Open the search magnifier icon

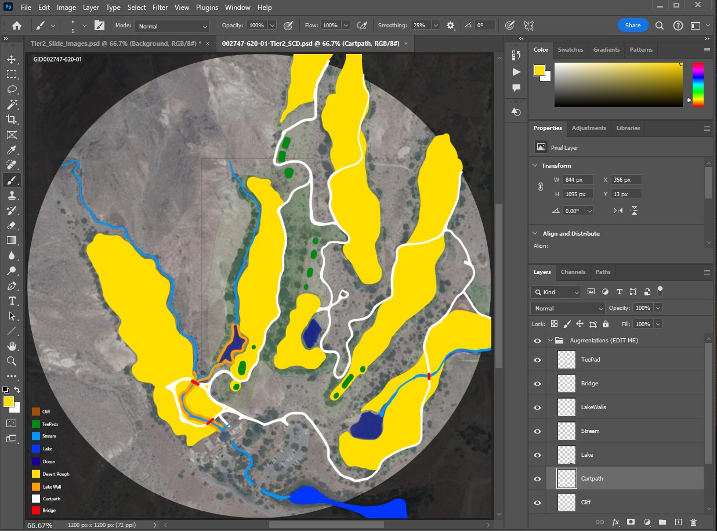click(x=660, y=26)
